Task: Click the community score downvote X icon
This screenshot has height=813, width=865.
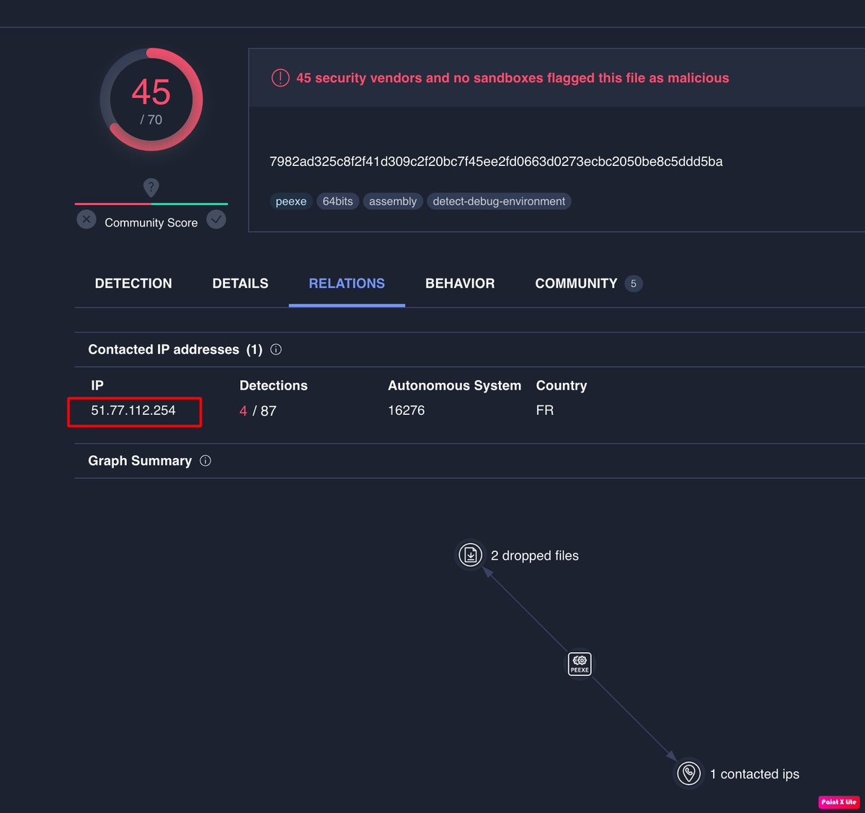Action: (x=86, y=219)
